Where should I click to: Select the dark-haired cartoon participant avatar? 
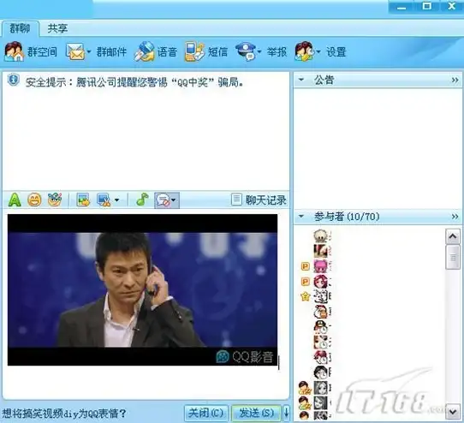tap(320, 372)
